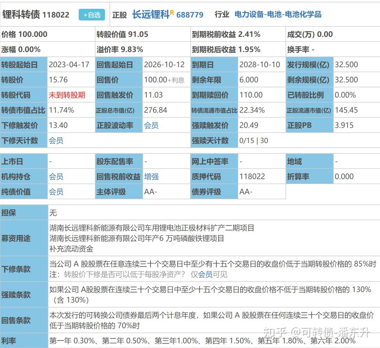
Task: Open the 长远锂科 stock name link
Action: tap(151, 14)
